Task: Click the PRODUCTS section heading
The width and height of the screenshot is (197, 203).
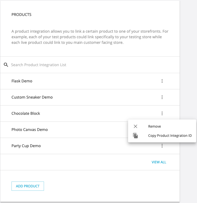Action: 22,15
